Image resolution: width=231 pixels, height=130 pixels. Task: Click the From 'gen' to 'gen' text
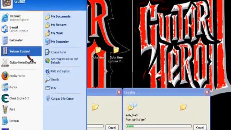click(x=136, y=120)
